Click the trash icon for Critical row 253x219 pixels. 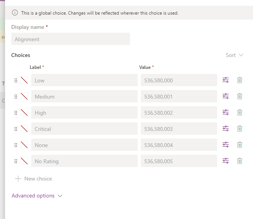pyautogui.click(x=240, y=129)
